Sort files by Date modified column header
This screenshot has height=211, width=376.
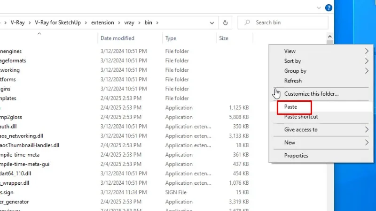117,38
